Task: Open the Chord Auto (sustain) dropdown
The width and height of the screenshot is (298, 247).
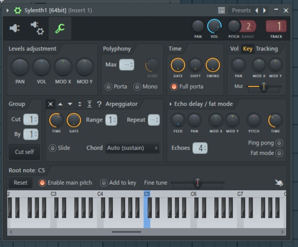Action: click(x=132, y=148)
